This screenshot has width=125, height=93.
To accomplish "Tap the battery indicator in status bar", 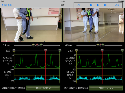I will point(123,1).
